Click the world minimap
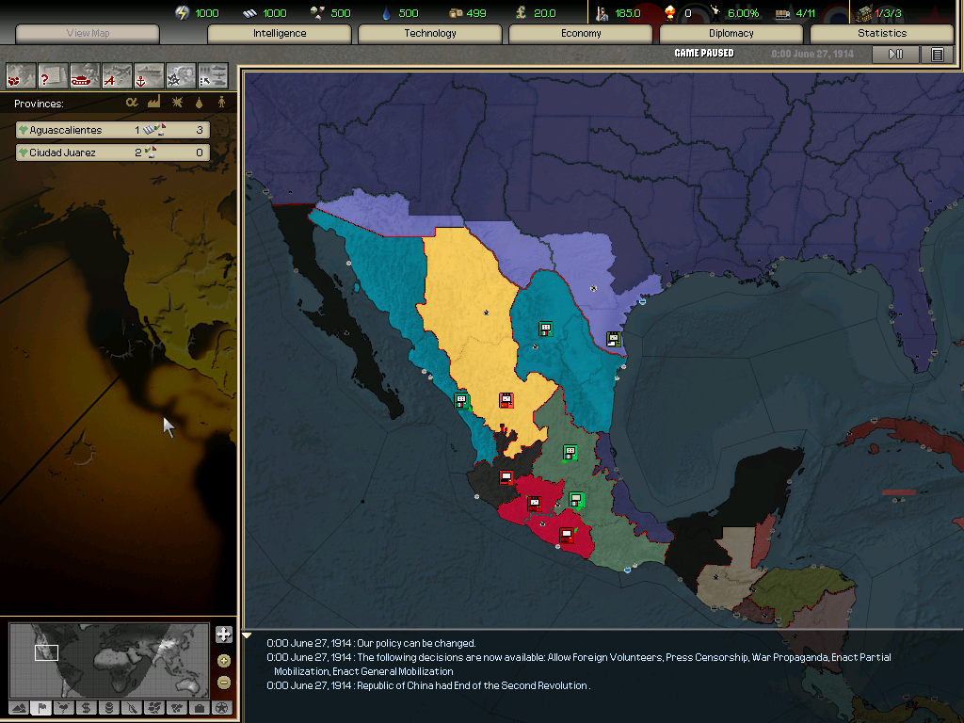Screen dimensions: 964x723 point(108,659)
